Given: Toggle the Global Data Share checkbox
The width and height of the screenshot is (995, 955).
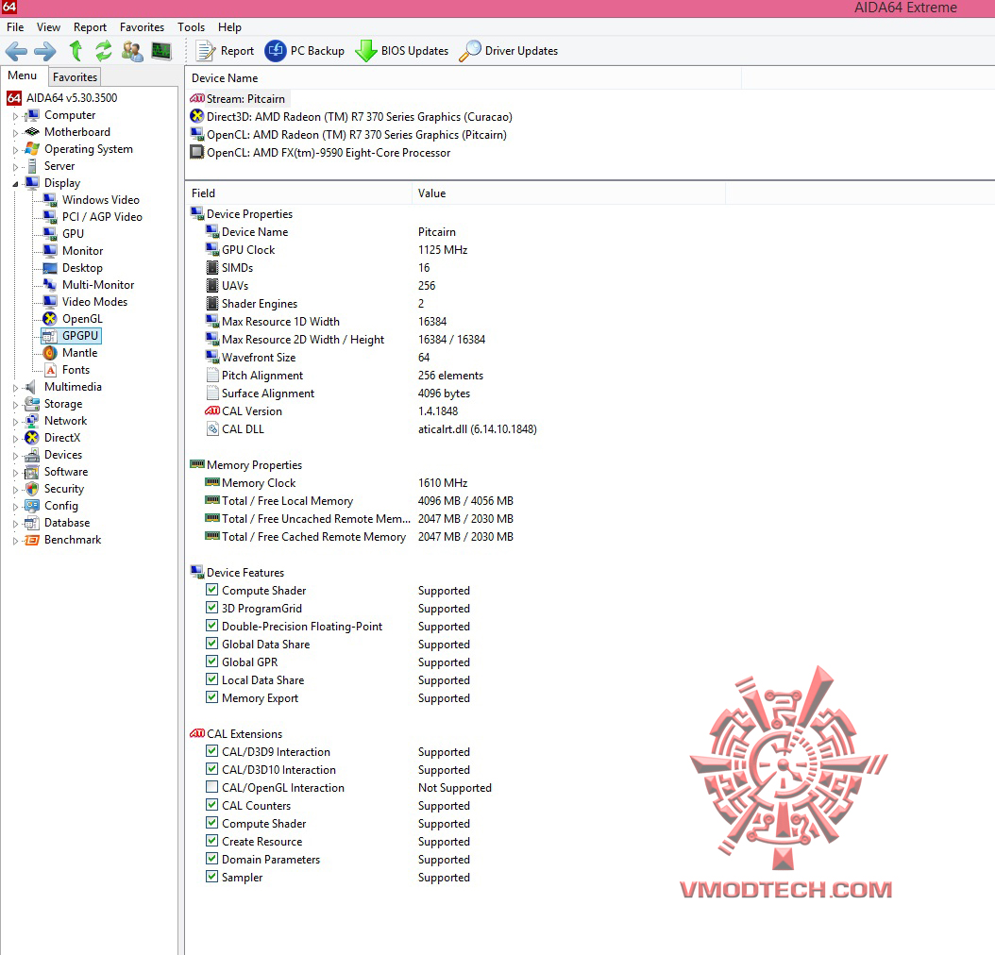Looking at the screenshot, I should click(212, 643).
